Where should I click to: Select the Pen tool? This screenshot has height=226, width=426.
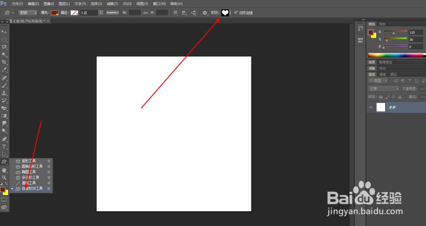click(4, 139)
